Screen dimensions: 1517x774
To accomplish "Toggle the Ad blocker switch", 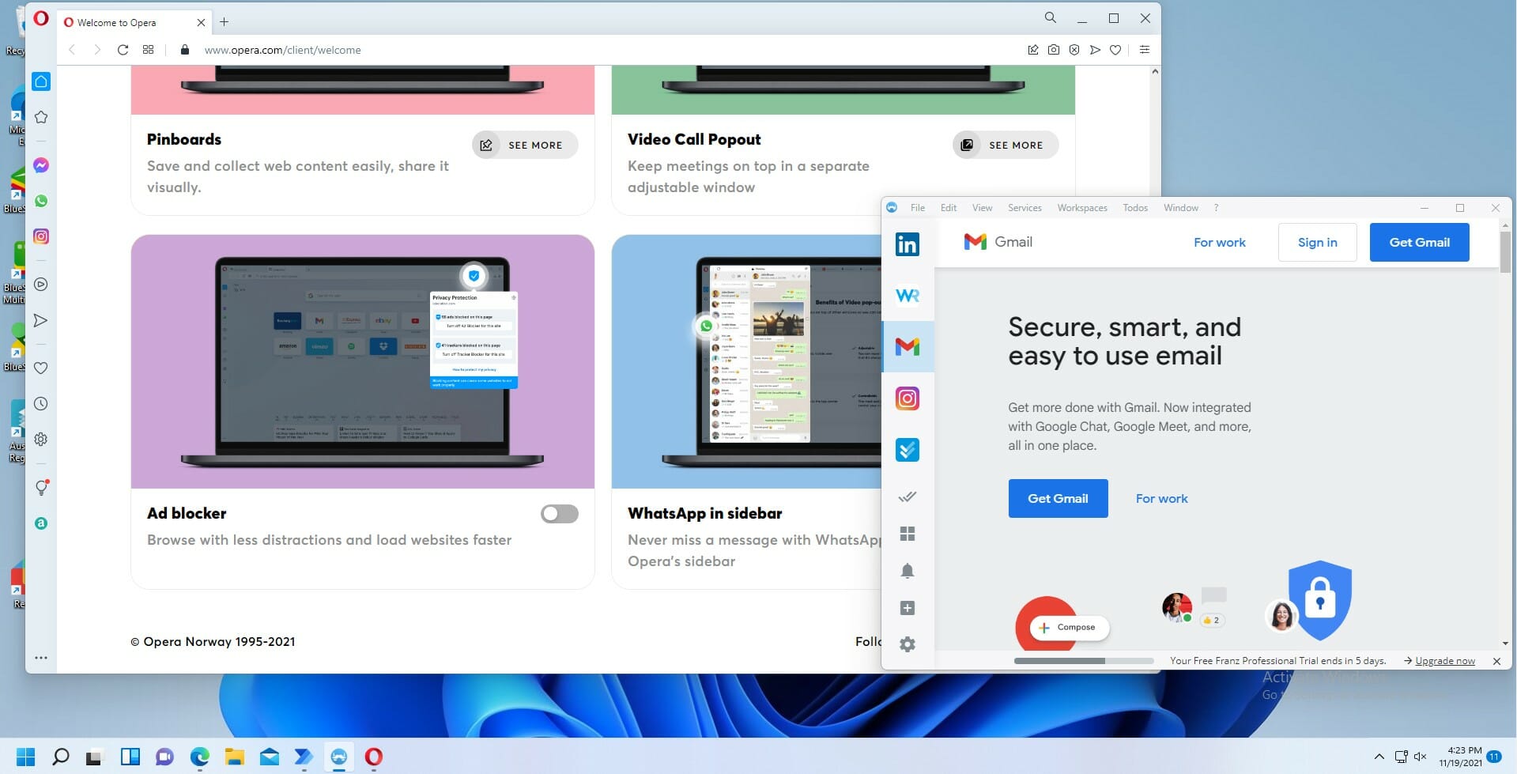I will click(560, 514).
